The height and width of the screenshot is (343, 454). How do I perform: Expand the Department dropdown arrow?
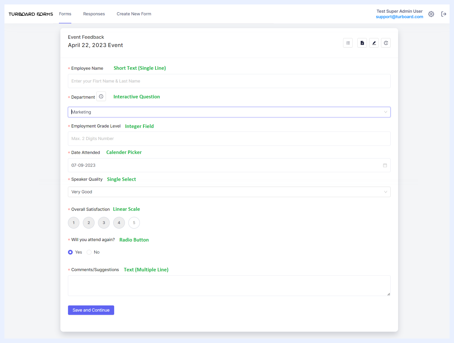386,112
